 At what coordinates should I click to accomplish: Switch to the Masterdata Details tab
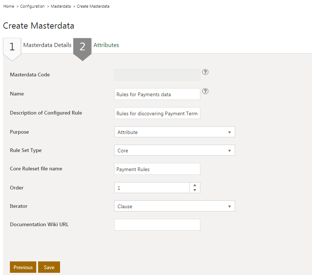tap(47, 45)
